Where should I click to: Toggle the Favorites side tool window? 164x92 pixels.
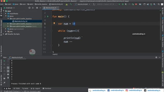tap(1, 80)
